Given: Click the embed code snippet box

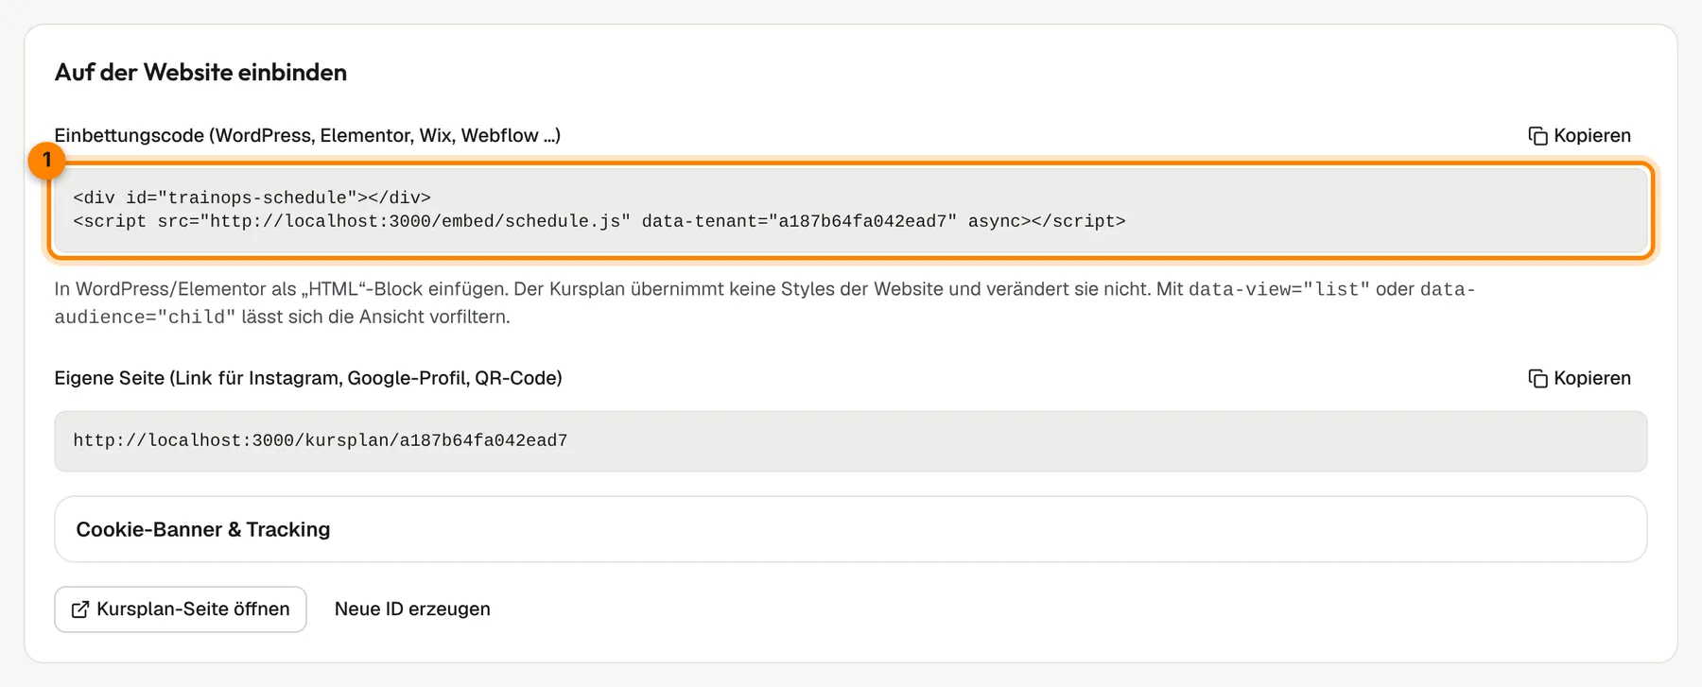Looking at the screenshot, I should click(851, 210).
